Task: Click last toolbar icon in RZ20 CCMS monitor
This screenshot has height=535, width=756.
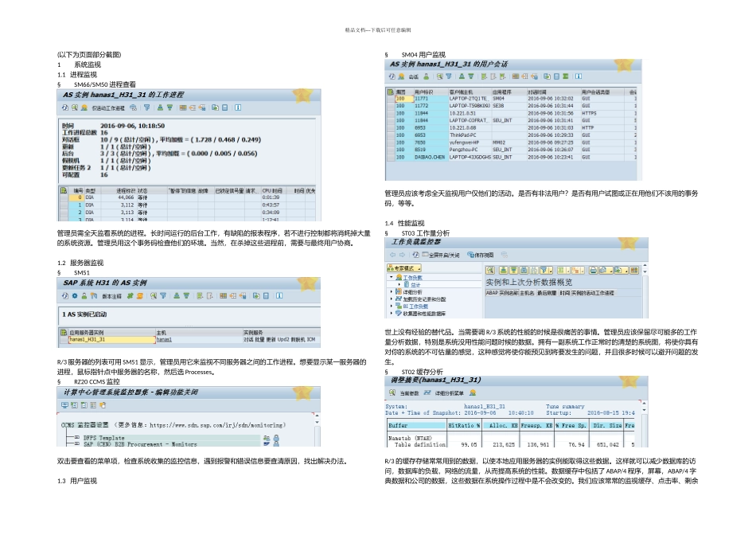Action: pos(103,405)
